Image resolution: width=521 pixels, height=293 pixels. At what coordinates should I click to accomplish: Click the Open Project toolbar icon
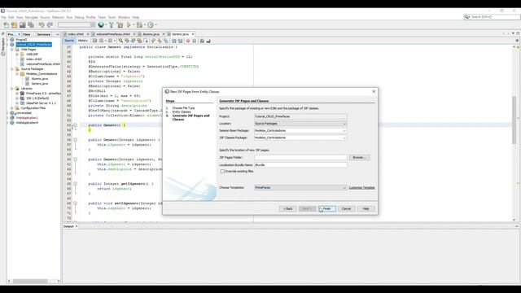tap(22, 25)
